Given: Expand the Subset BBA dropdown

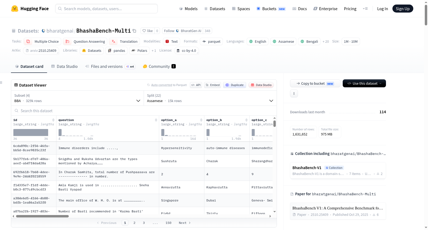Looking at the screenshot, I should (x=77, y=98).
